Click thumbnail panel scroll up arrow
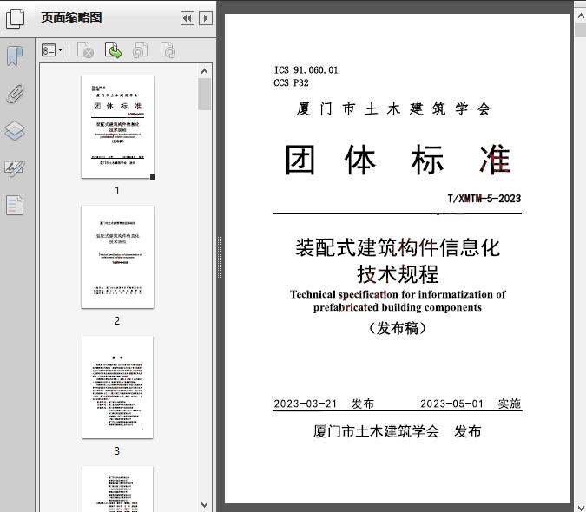The height and width of the screenshot is (512, 586). pyautogui.click(x=204, y=71)
